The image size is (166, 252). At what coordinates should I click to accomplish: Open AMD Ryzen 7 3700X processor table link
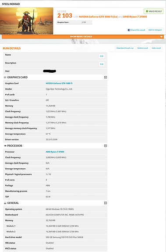click(55, 152)
